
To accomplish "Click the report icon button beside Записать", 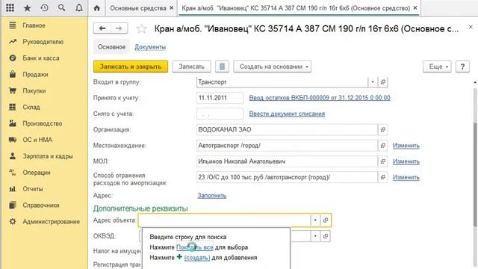I will [x=222, y=67].
